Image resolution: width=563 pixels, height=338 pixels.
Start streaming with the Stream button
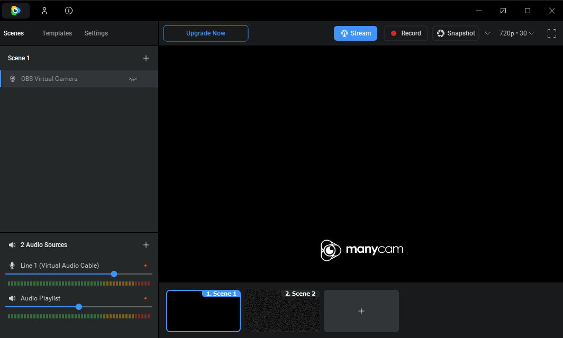pyautogui.click(x=356, y=33)
